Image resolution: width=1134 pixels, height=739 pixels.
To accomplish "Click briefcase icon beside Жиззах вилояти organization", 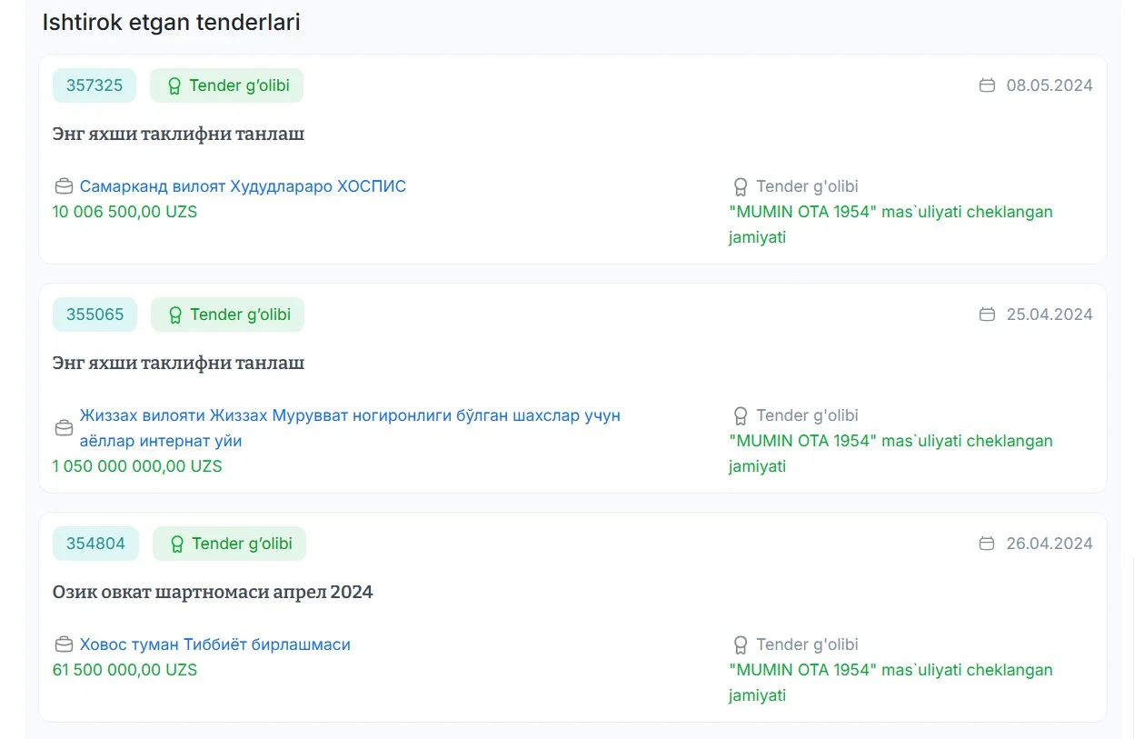I will [64, 428].
